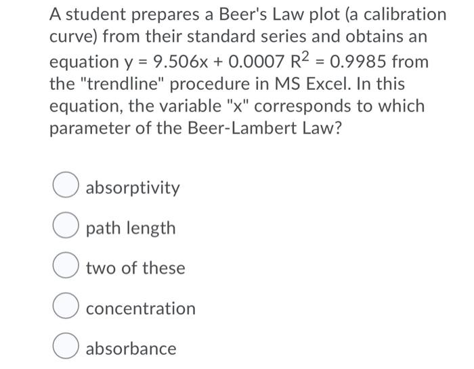Click the path length answer label text

coord(131,228)
